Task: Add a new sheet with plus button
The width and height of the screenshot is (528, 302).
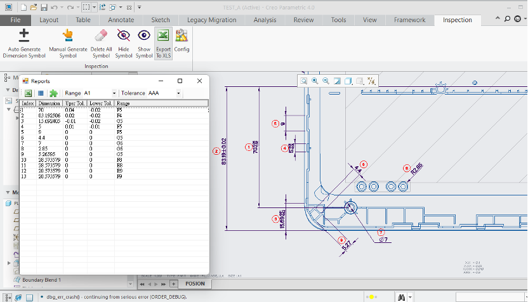Action: (173, 284)
